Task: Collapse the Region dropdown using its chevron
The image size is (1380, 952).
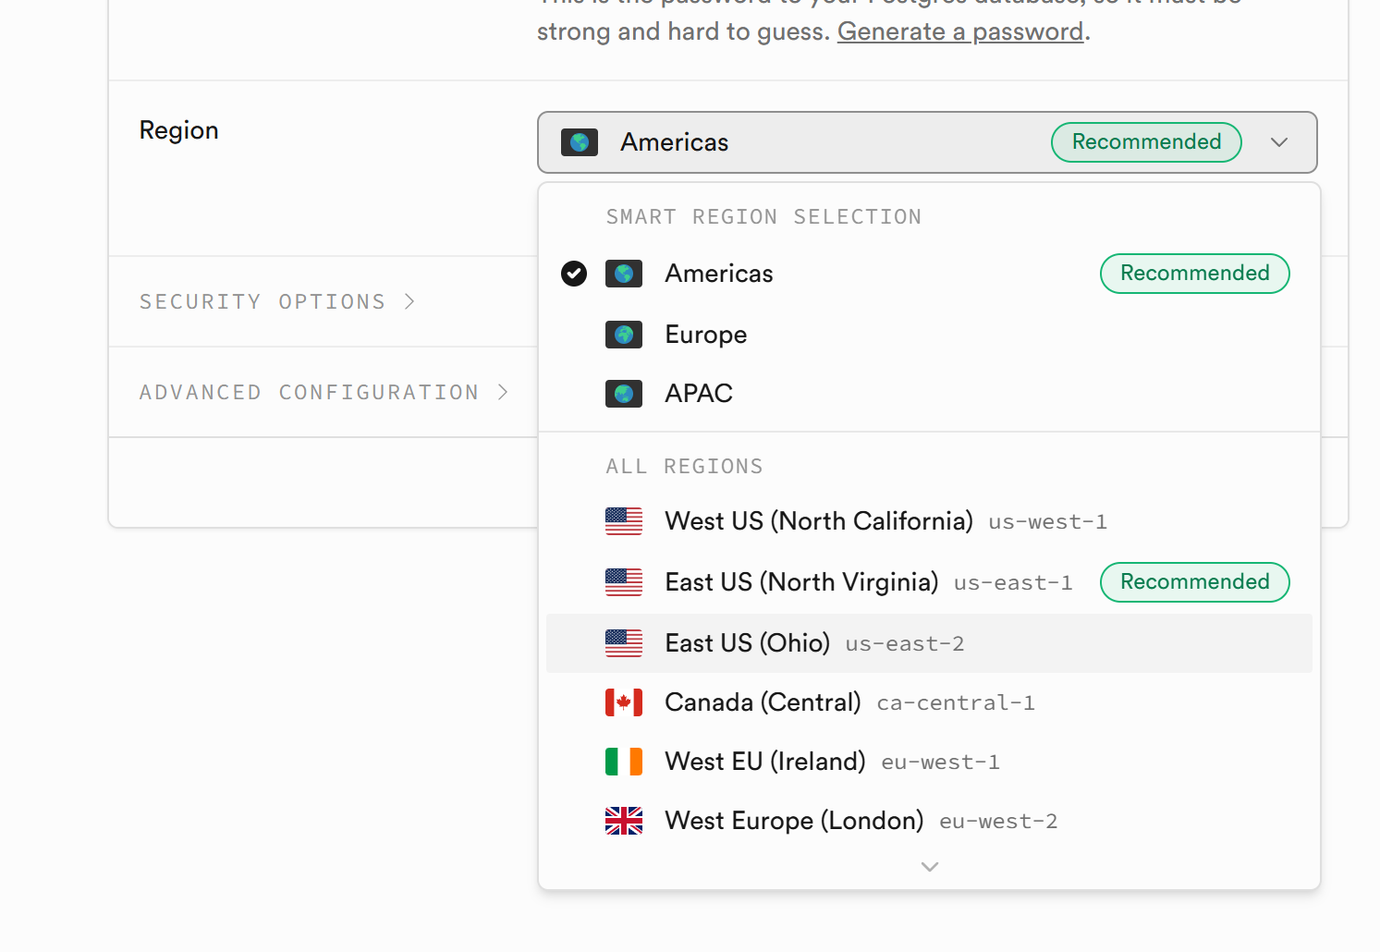Action: pos(1279,142)
